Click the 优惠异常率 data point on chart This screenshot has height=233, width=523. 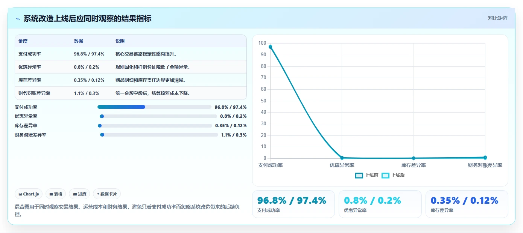(342, 158)
